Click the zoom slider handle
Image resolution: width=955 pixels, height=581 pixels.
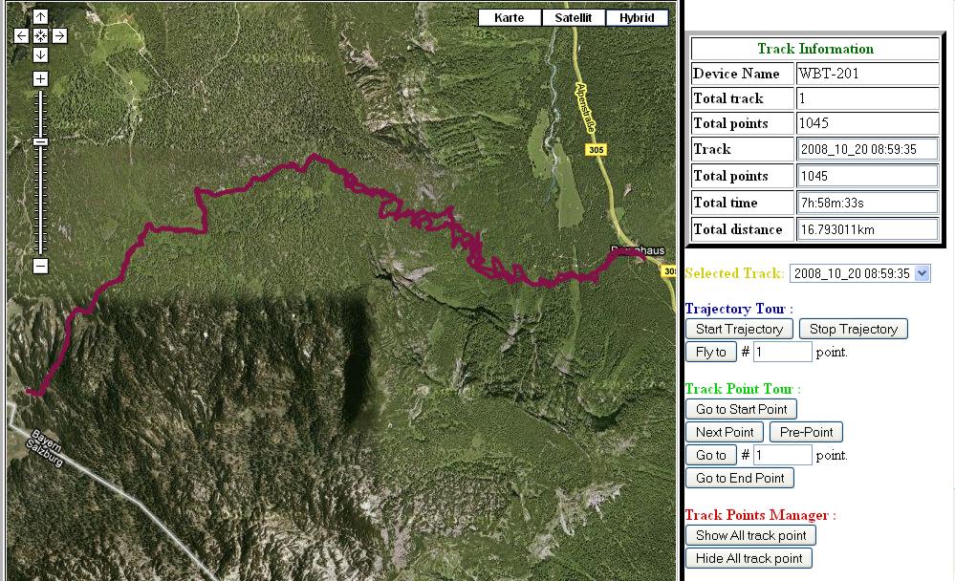coord(40,141)
